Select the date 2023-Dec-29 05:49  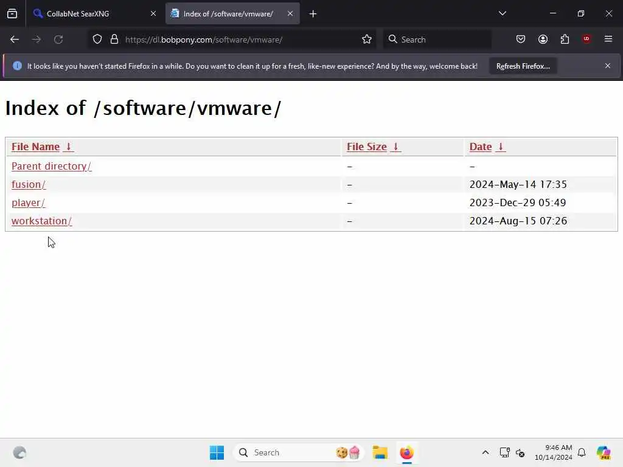pyautogui.click(x=518, y=202)
